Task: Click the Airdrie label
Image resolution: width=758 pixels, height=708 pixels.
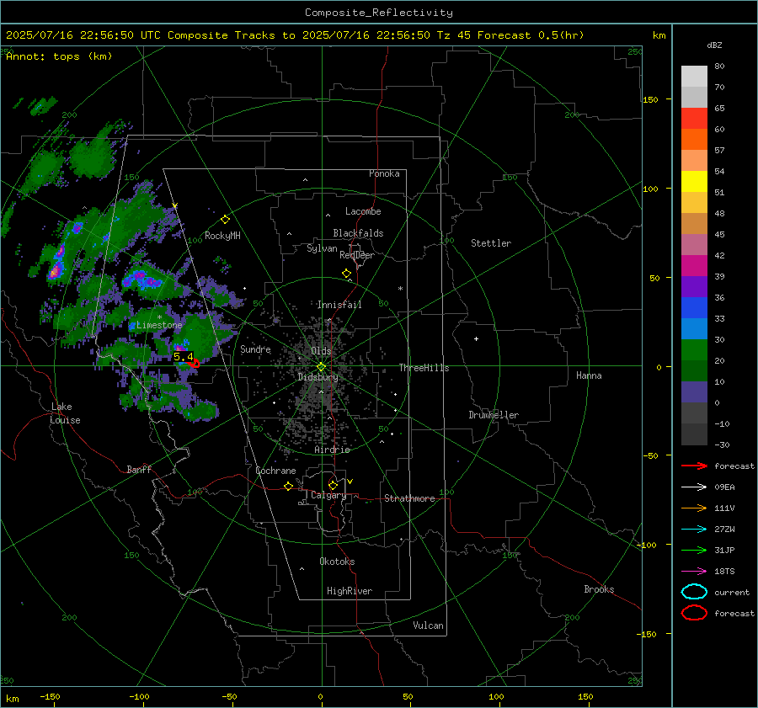Action: coord(332,450)
